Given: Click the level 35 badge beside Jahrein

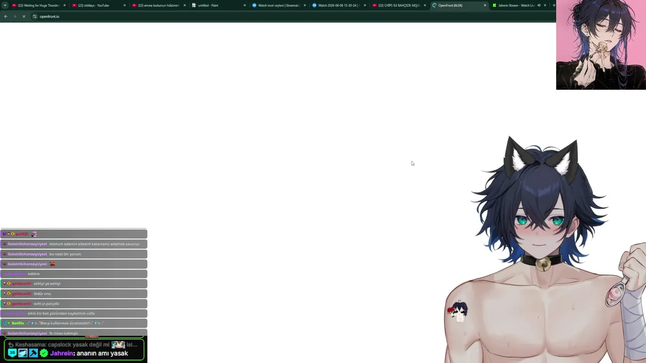Looking at the screenshot, I should click(x=12, y=353).
